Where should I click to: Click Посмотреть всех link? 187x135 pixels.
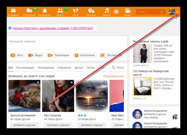click(x=113, y=76)
